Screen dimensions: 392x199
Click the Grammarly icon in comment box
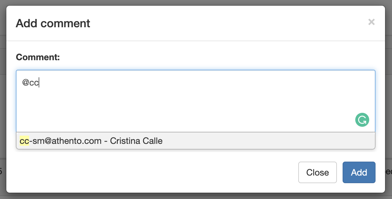(x=362, y=120)
